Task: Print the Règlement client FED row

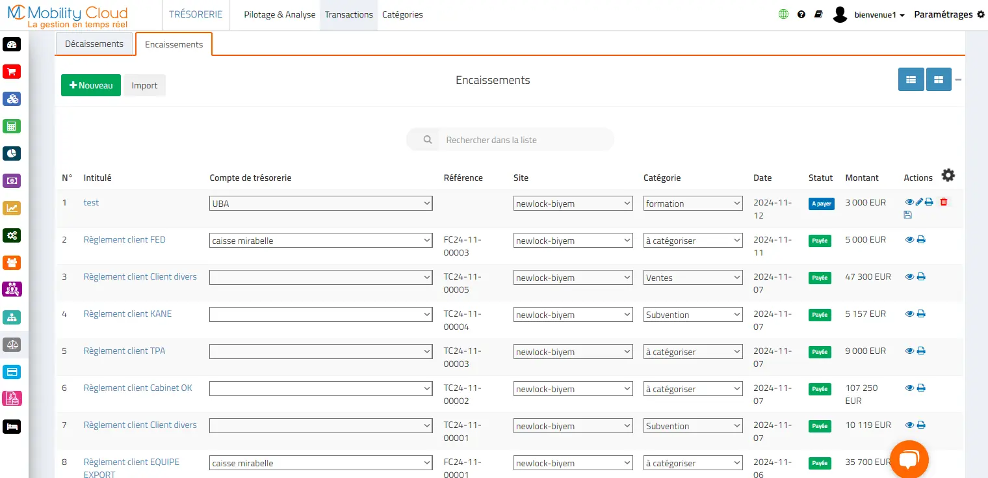Action: 921,239
